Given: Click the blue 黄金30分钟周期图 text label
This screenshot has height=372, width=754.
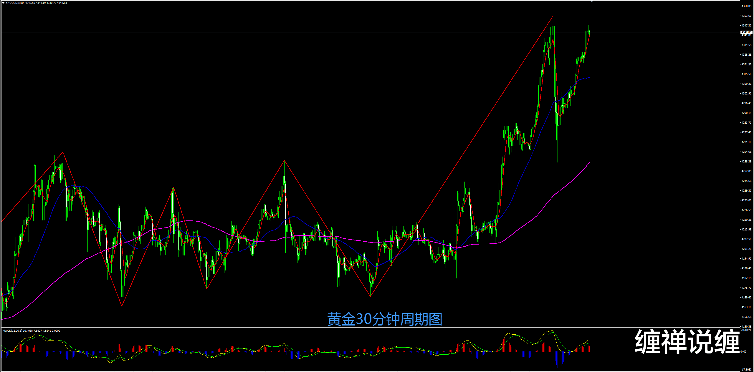Looking at the screenshot, I should pos(385,319).
